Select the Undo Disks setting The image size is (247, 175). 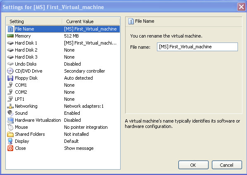coord(63,64)
